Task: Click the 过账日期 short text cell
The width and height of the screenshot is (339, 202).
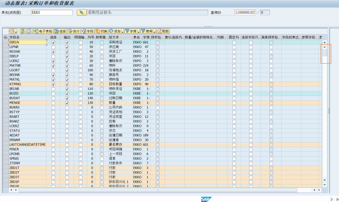Action: pos(121,98)
